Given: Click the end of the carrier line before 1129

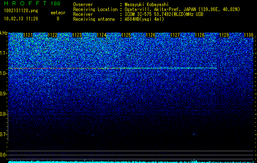Looking at the screenshot, I should (x=216, y=68).
